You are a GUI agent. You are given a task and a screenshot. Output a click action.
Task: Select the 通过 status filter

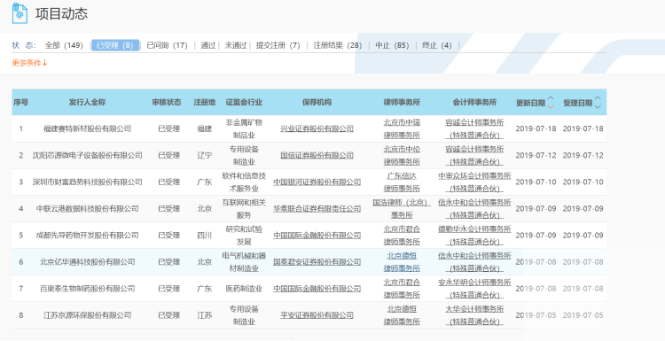click(208, 45)
